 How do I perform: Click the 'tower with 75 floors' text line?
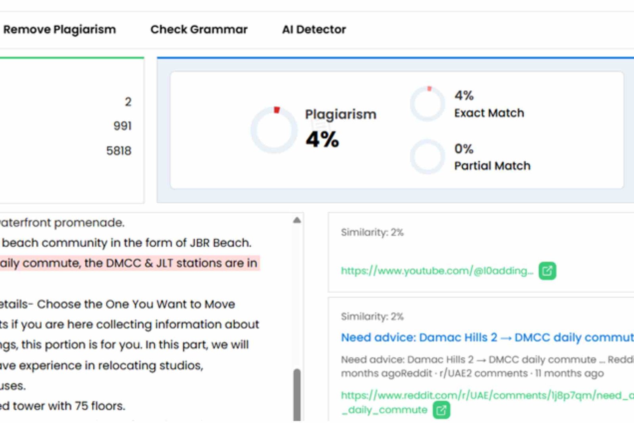(63, 406)
